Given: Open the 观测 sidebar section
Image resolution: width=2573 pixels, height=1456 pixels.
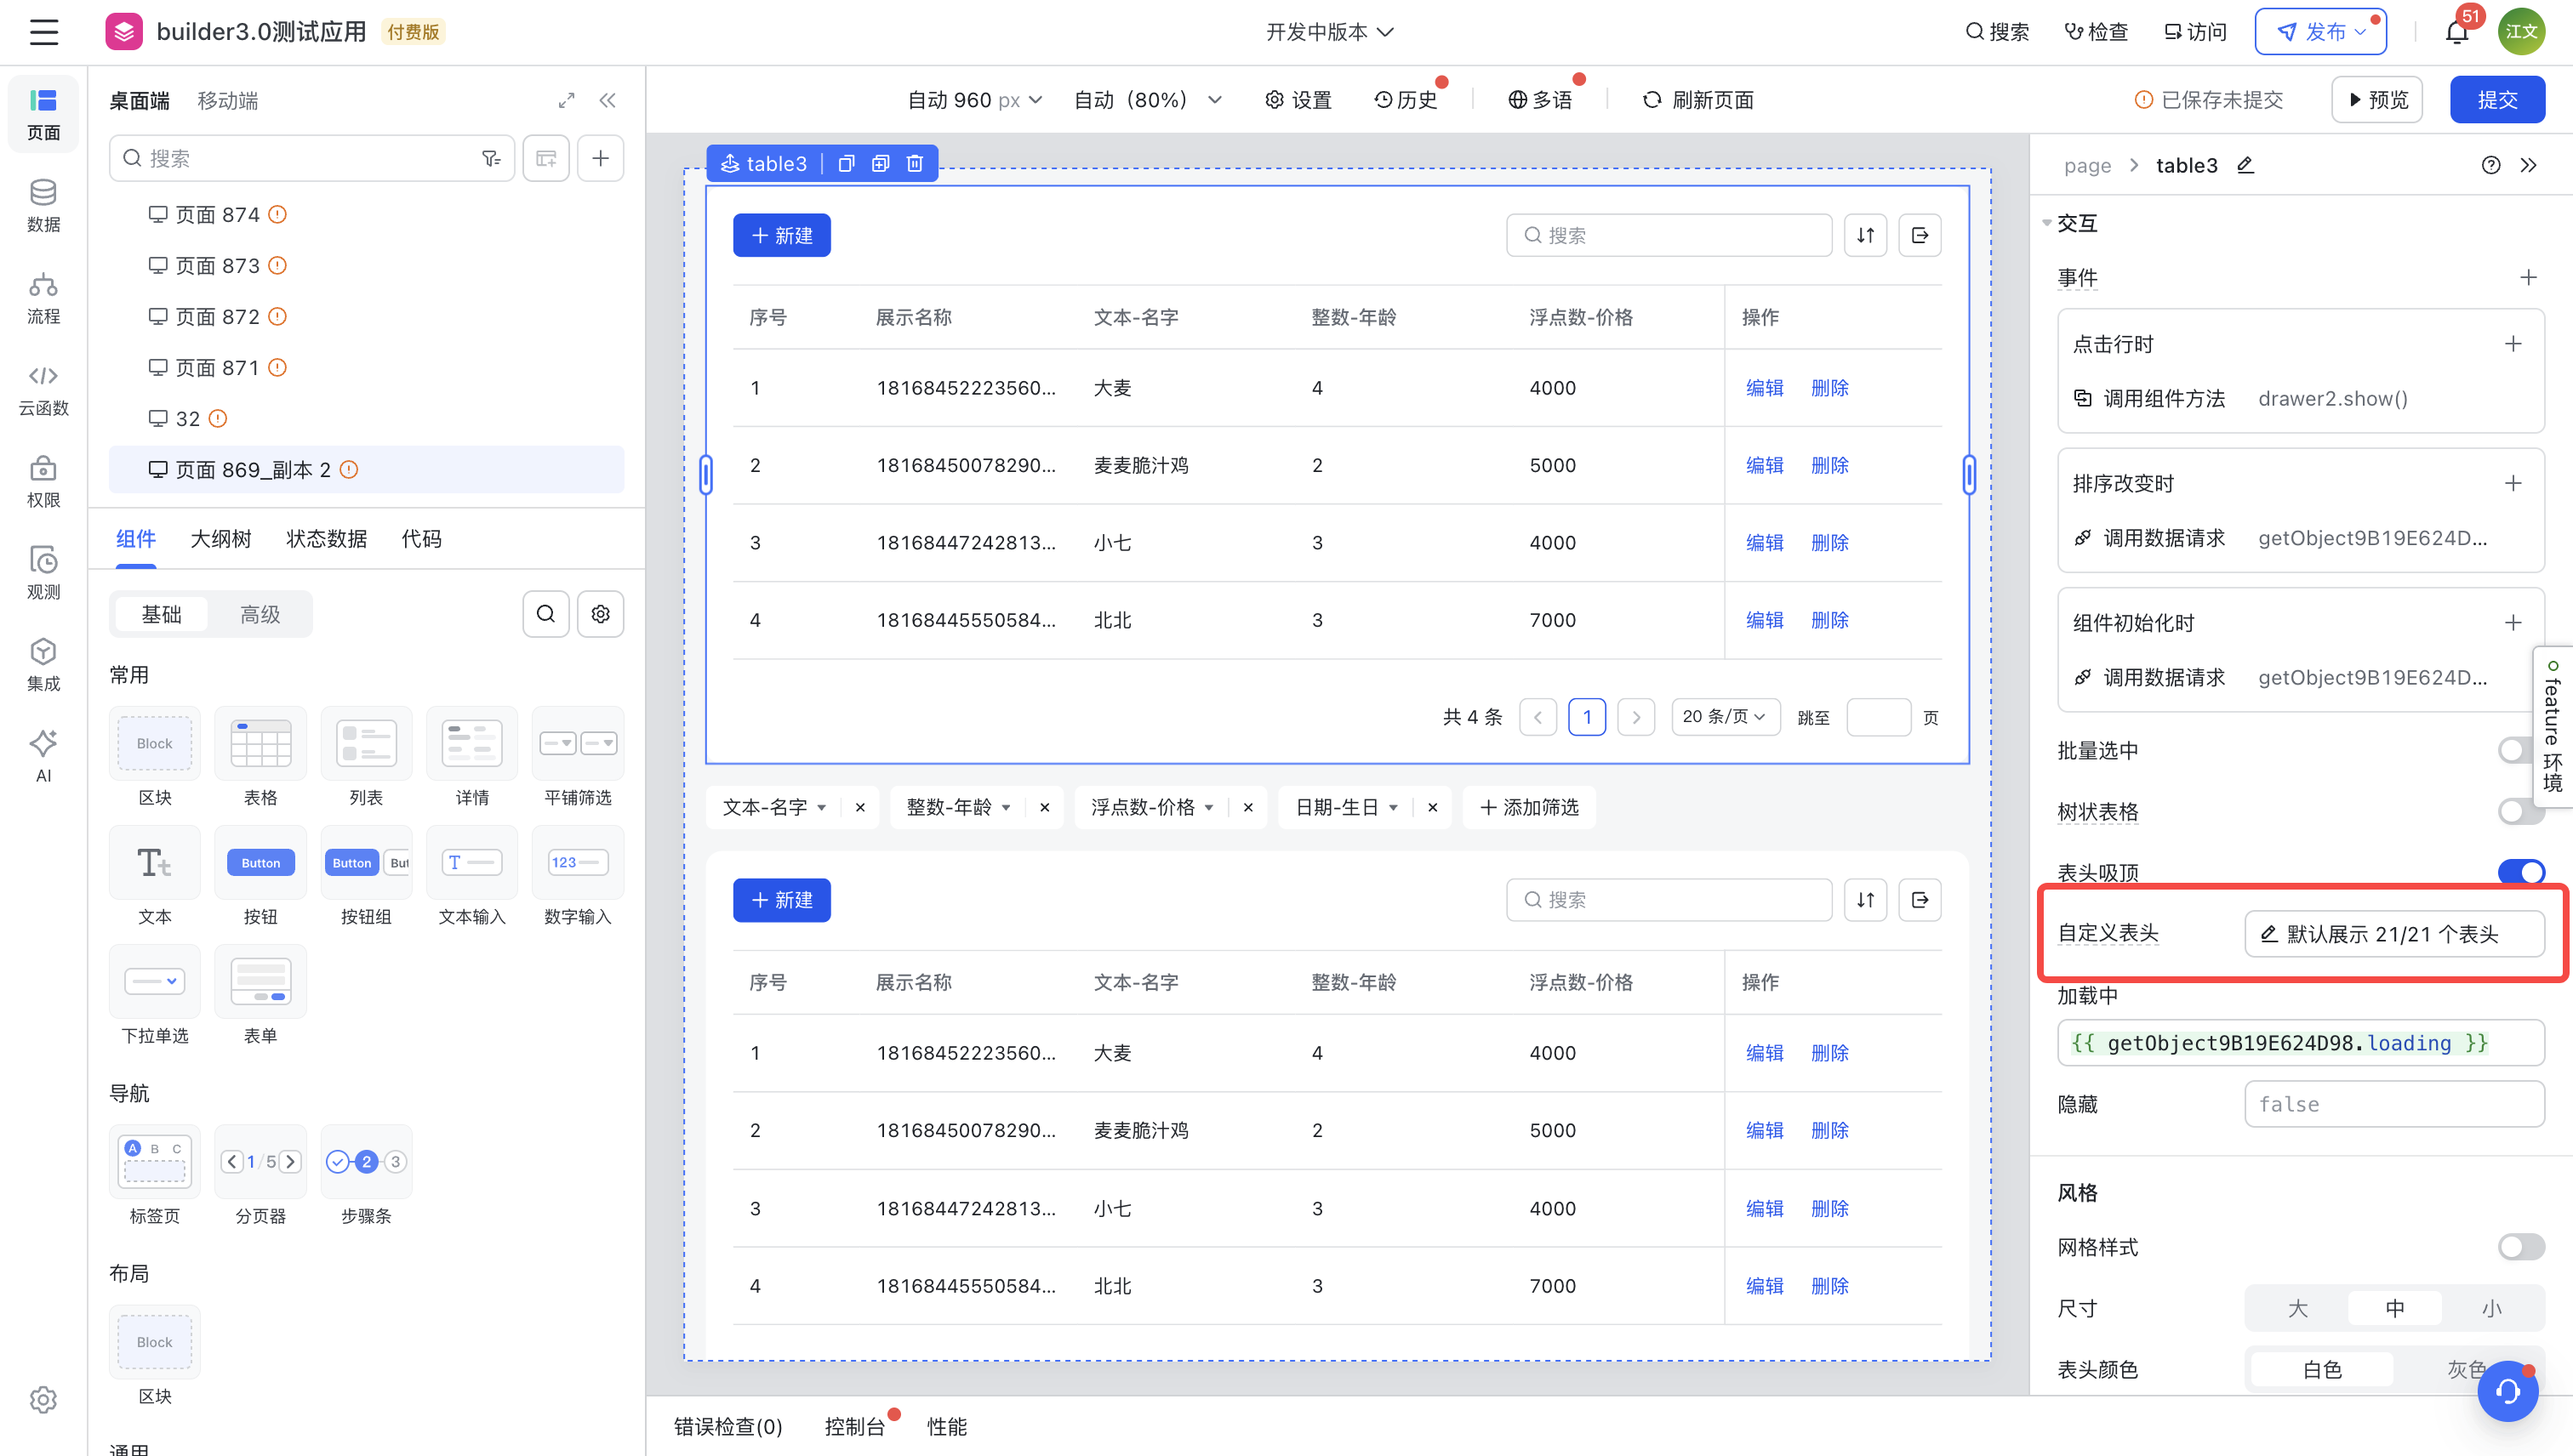Looking at the screenshot, I should (x=43, y=573).
